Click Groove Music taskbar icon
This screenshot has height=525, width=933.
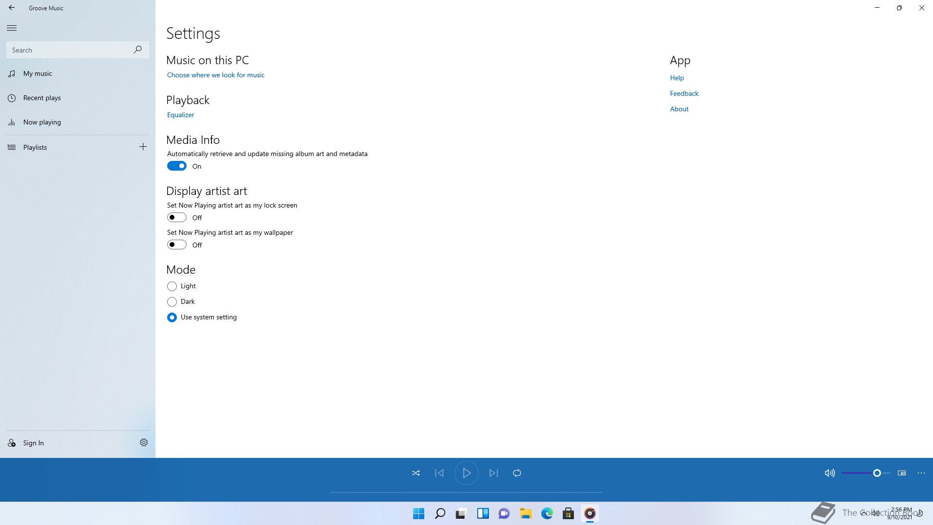589,513
